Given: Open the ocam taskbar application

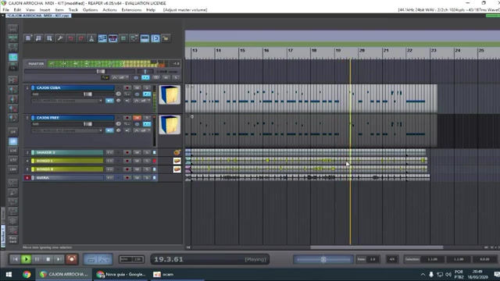Looking at the screenshot, I should point(163,274).
